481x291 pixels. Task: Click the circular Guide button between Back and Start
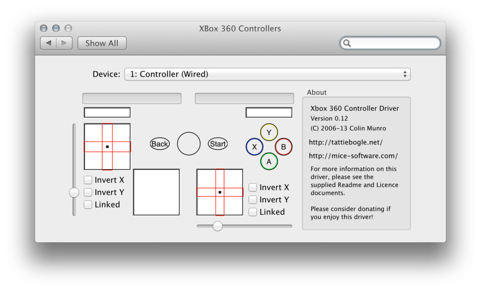[189, 144]
